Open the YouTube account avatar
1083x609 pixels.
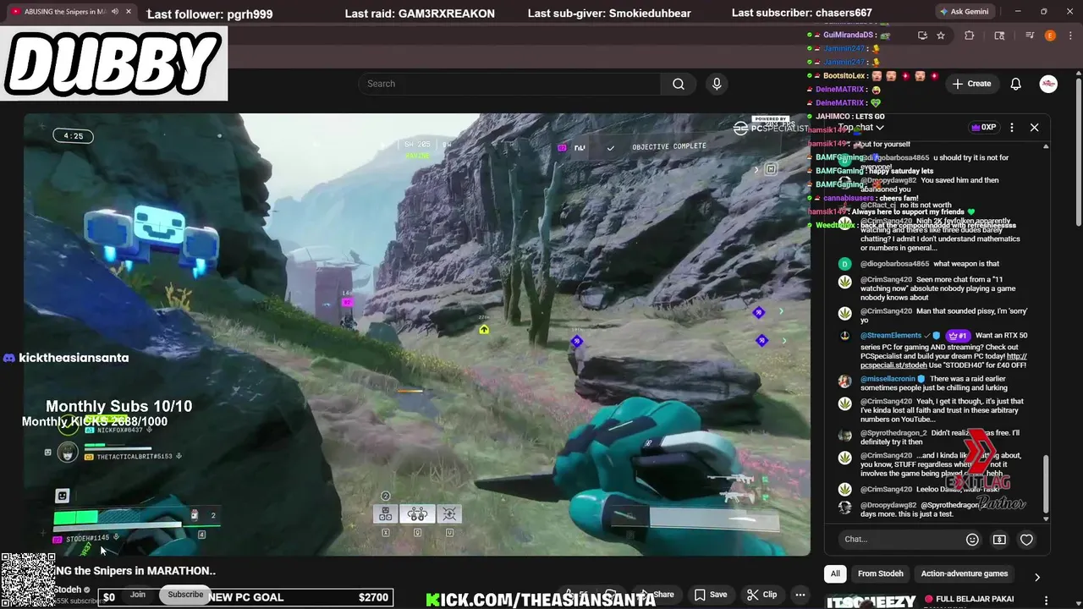coord(1048,84)
